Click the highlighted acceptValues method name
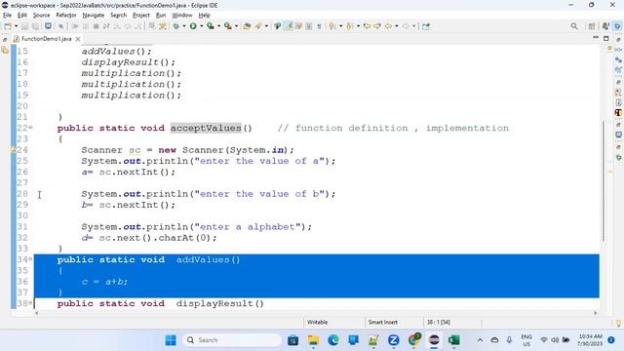 [x=206, y=128]
